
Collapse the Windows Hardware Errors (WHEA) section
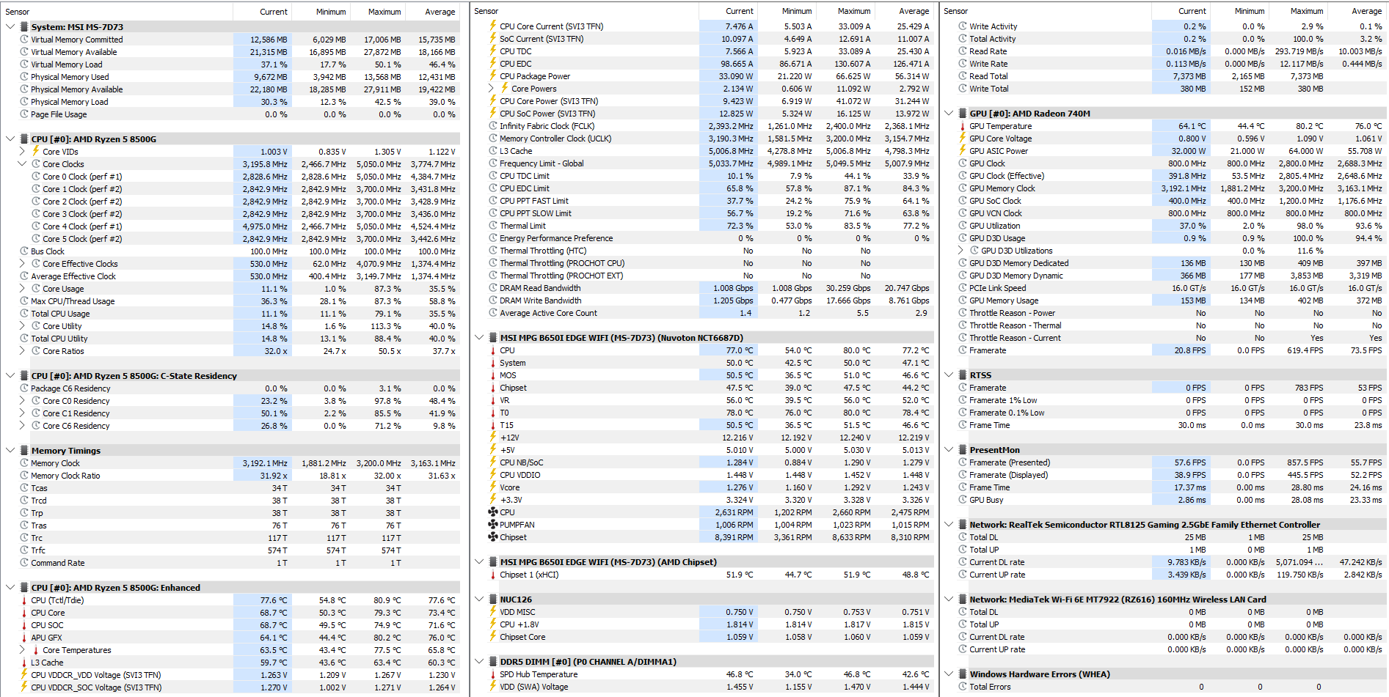tap(949, 674)
